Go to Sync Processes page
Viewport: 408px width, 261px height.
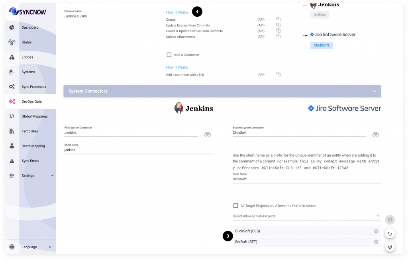[x=34, y=87]
